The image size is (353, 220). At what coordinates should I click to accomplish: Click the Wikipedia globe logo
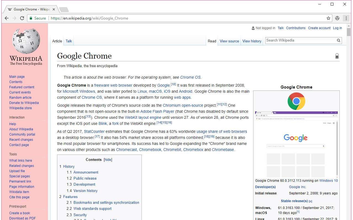[x=26, y=41]
